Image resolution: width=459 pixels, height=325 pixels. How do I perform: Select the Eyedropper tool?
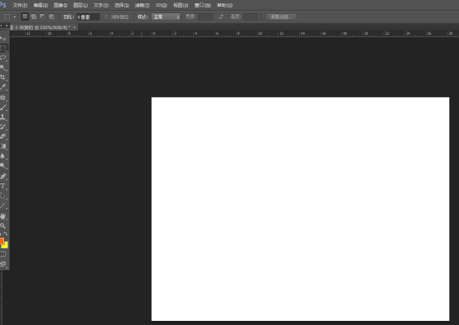(x=3, y=87)
